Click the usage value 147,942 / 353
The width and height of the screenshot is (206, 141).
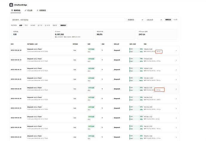pos(148,117)
